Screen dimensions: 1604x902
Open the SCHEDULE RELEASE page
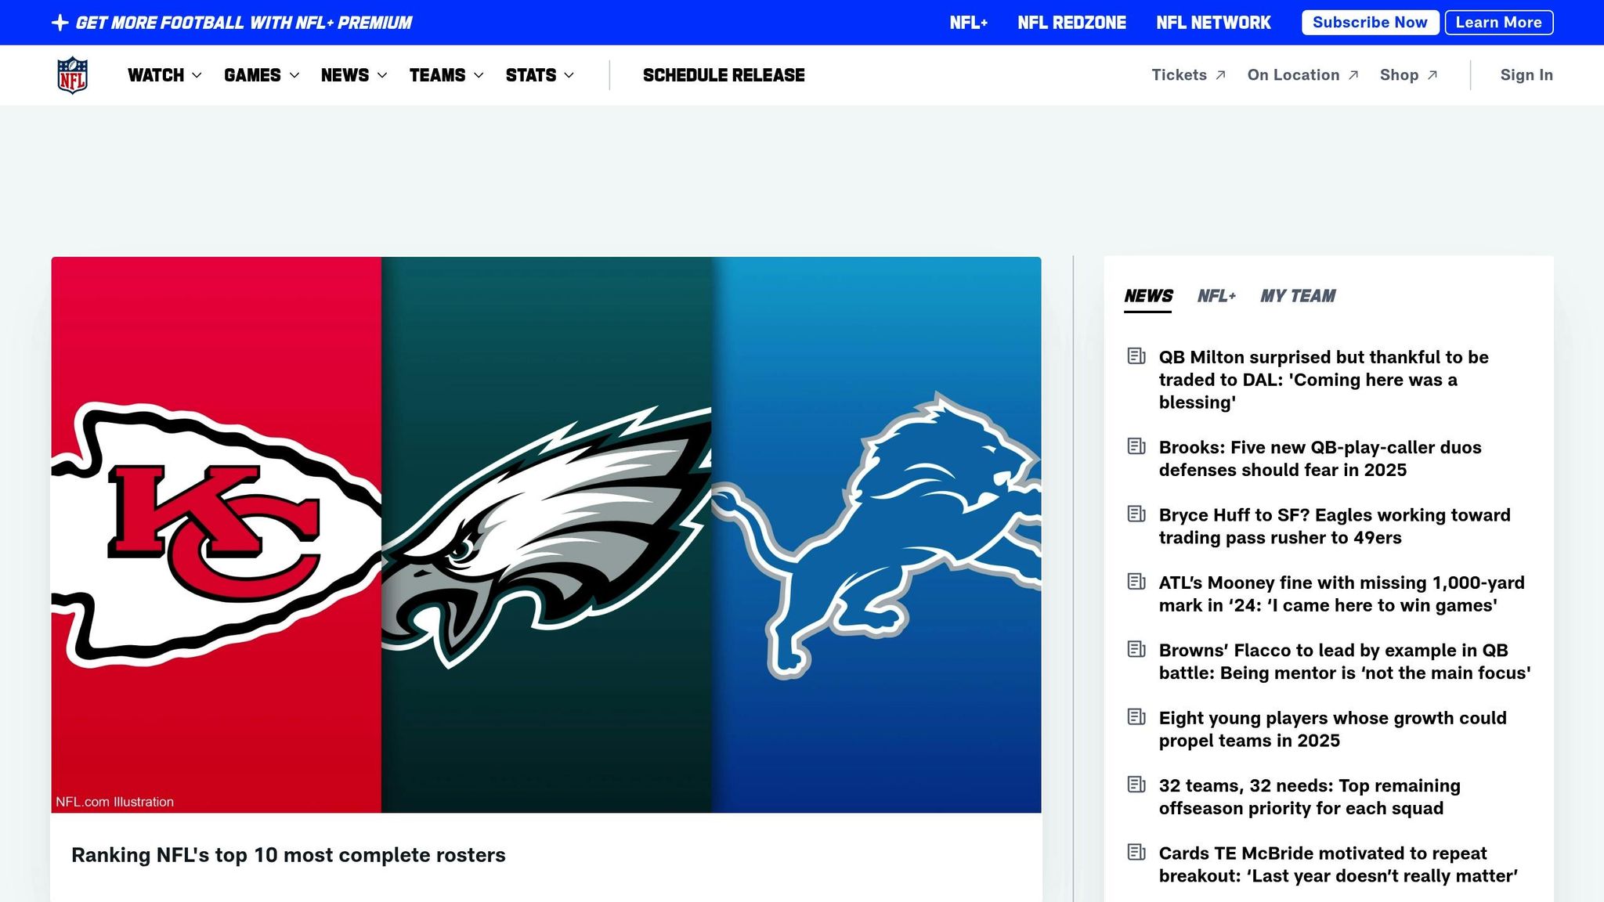click(x=724, y=75)
